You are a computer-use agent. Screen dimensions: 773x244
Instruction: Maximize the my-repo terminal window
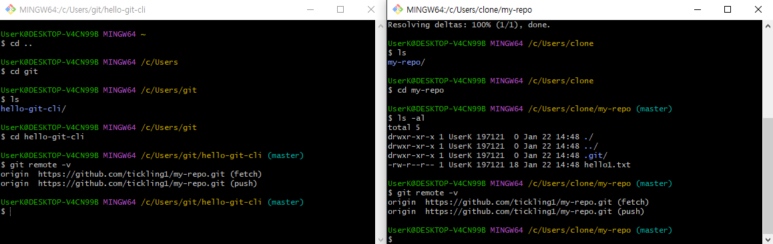(x=727, y=9)
